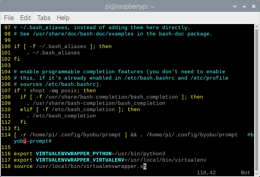Open the File menu
Viewport: 260px width, 177px height.
pos(9,18)
